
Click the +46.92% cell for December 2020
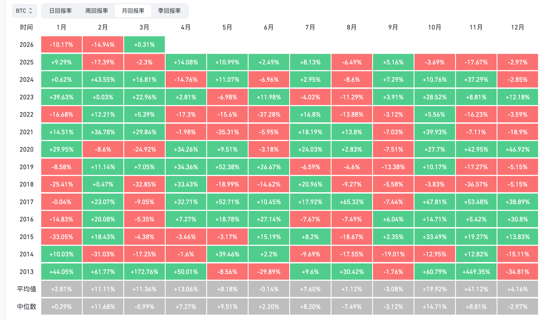point(517,149)
